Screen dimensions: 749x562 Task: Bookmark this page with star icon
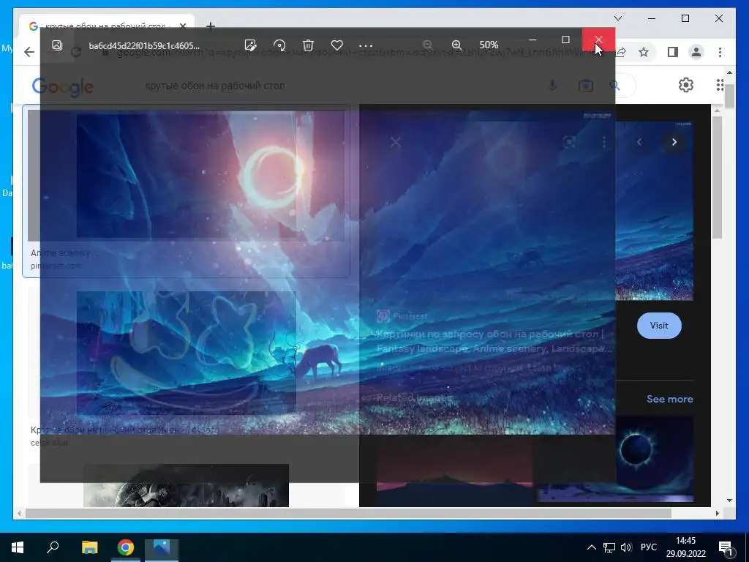pos(644,52)
